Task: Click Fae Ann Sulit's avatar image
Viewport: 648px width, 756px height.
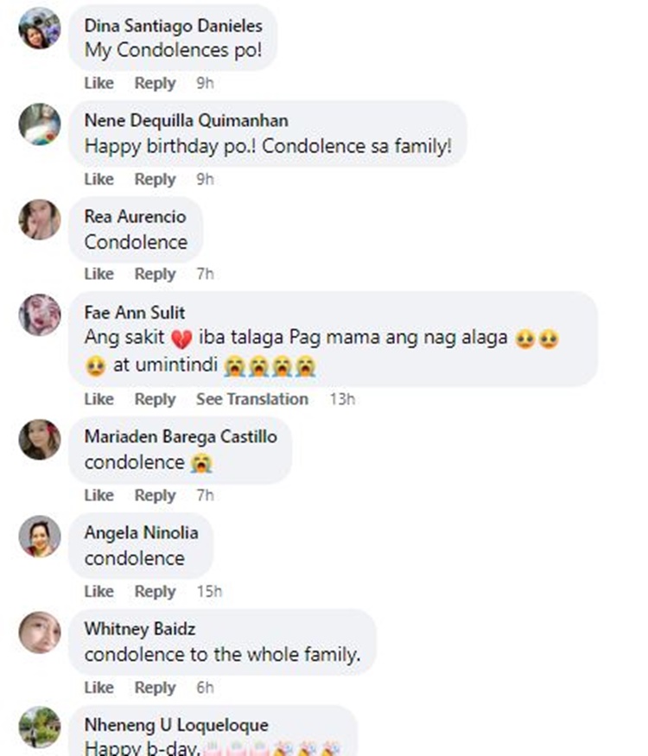Action: (40, 314)
